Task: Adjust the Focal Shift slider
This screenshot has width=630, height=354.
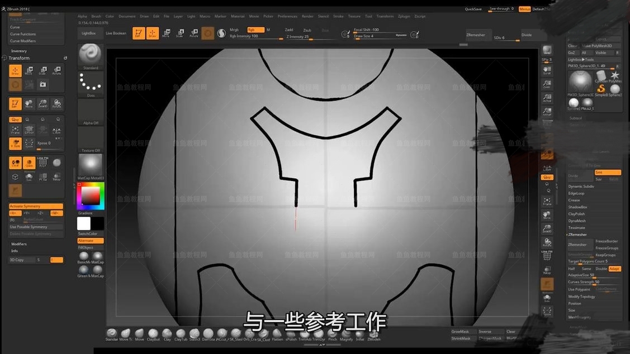Action: [x=380, y=30]
